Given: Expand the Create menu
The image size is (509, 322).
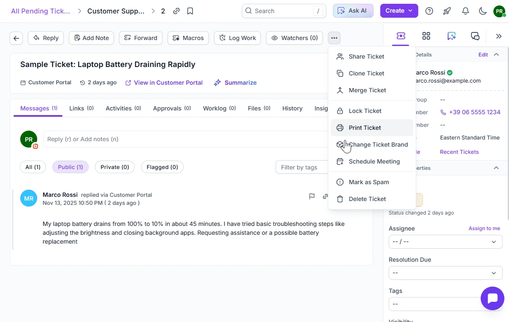Looking at the screenshot, I should click(x=399, y=11).
